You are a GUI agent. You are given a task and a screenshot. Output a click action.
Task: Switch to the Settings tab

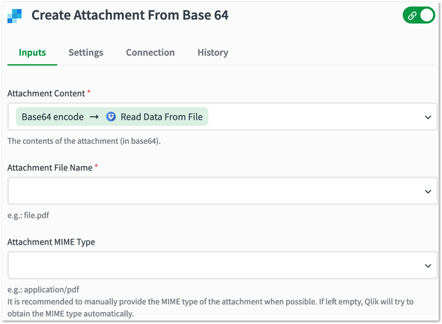pos(85,53)
